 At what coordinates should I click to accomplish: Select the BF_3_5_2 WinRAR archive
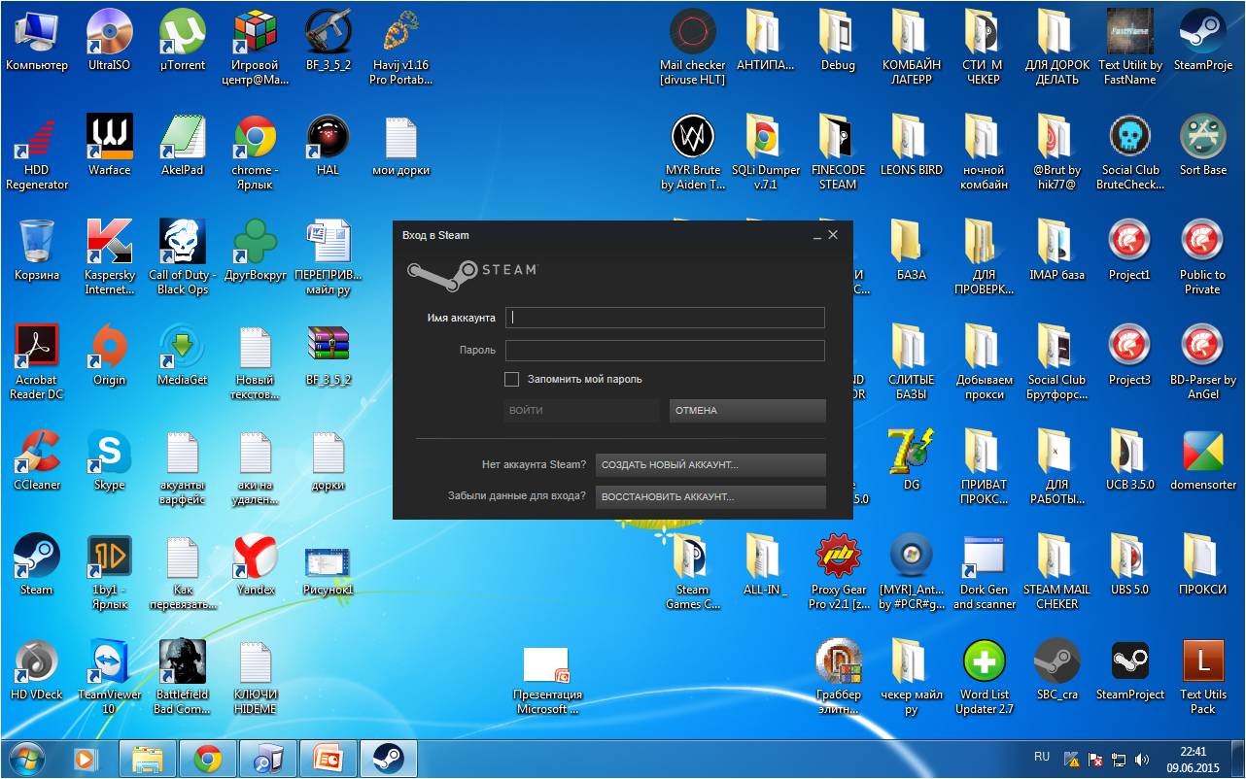tap(328, 356)
